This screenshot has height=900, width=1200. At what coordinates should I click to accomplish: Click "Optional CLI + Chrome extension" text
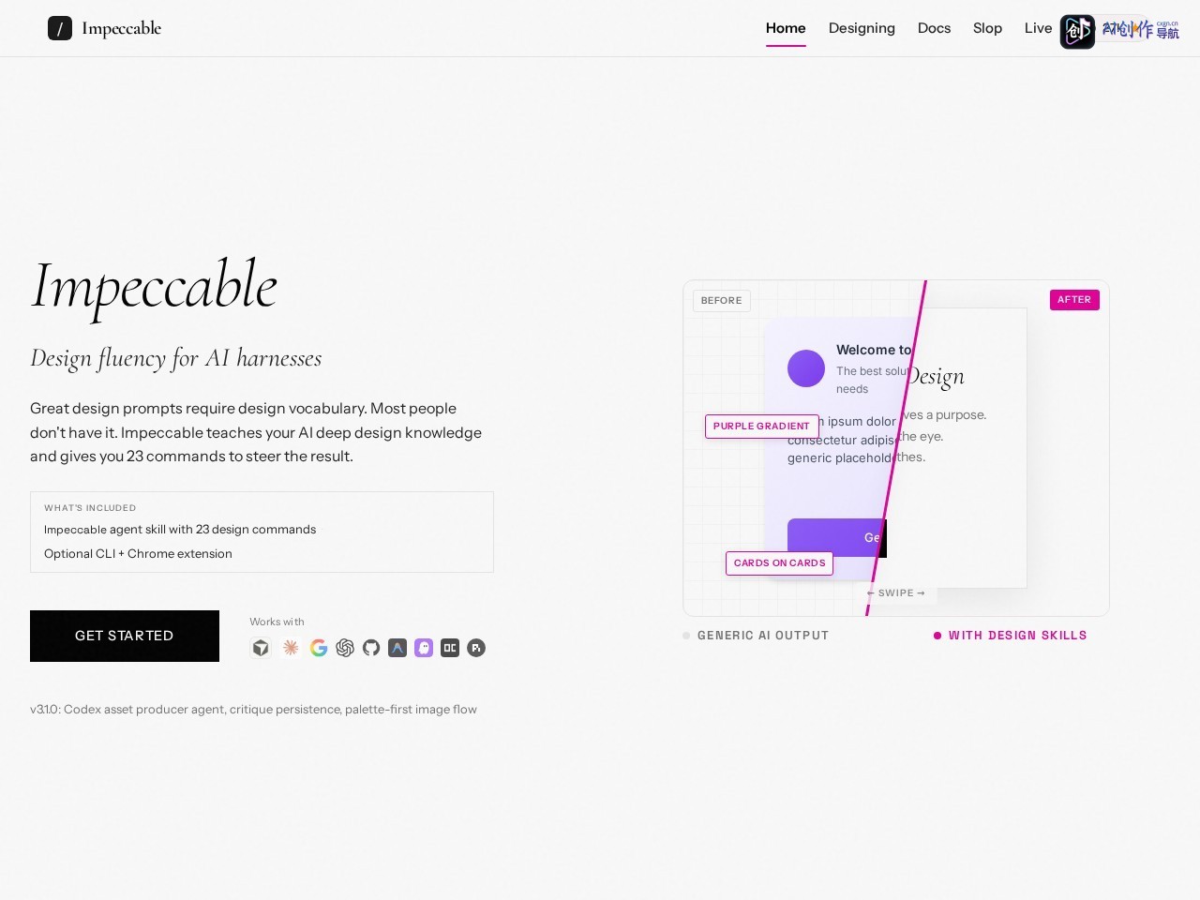point(138,554)
